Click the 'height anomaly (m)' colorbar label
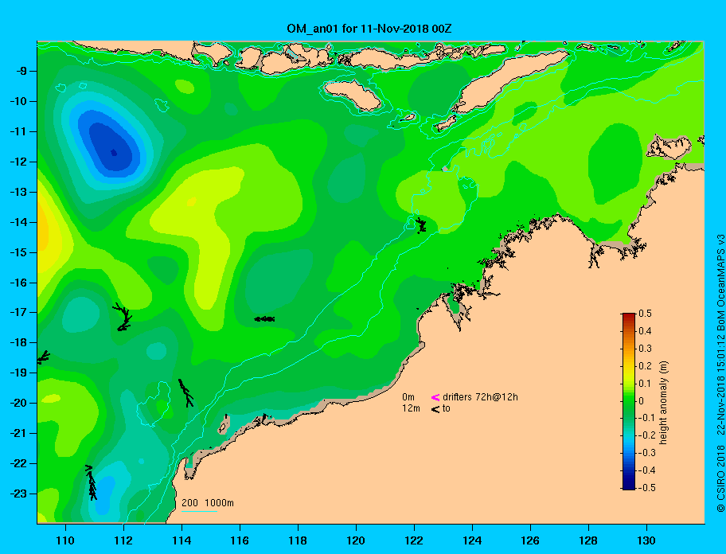Screen dimensions: 726x554 click(663, 403)
